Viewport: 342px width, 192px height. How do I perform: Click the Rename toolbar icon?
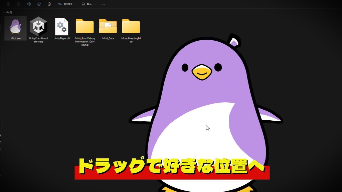pos(29,4)
